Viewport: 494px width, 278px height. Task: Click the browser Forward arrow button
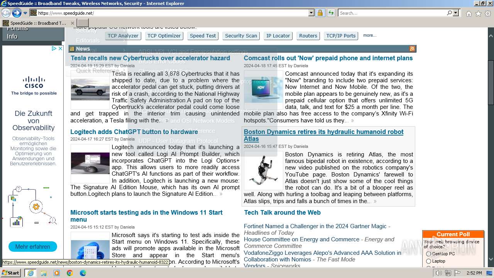pos(17,13)
